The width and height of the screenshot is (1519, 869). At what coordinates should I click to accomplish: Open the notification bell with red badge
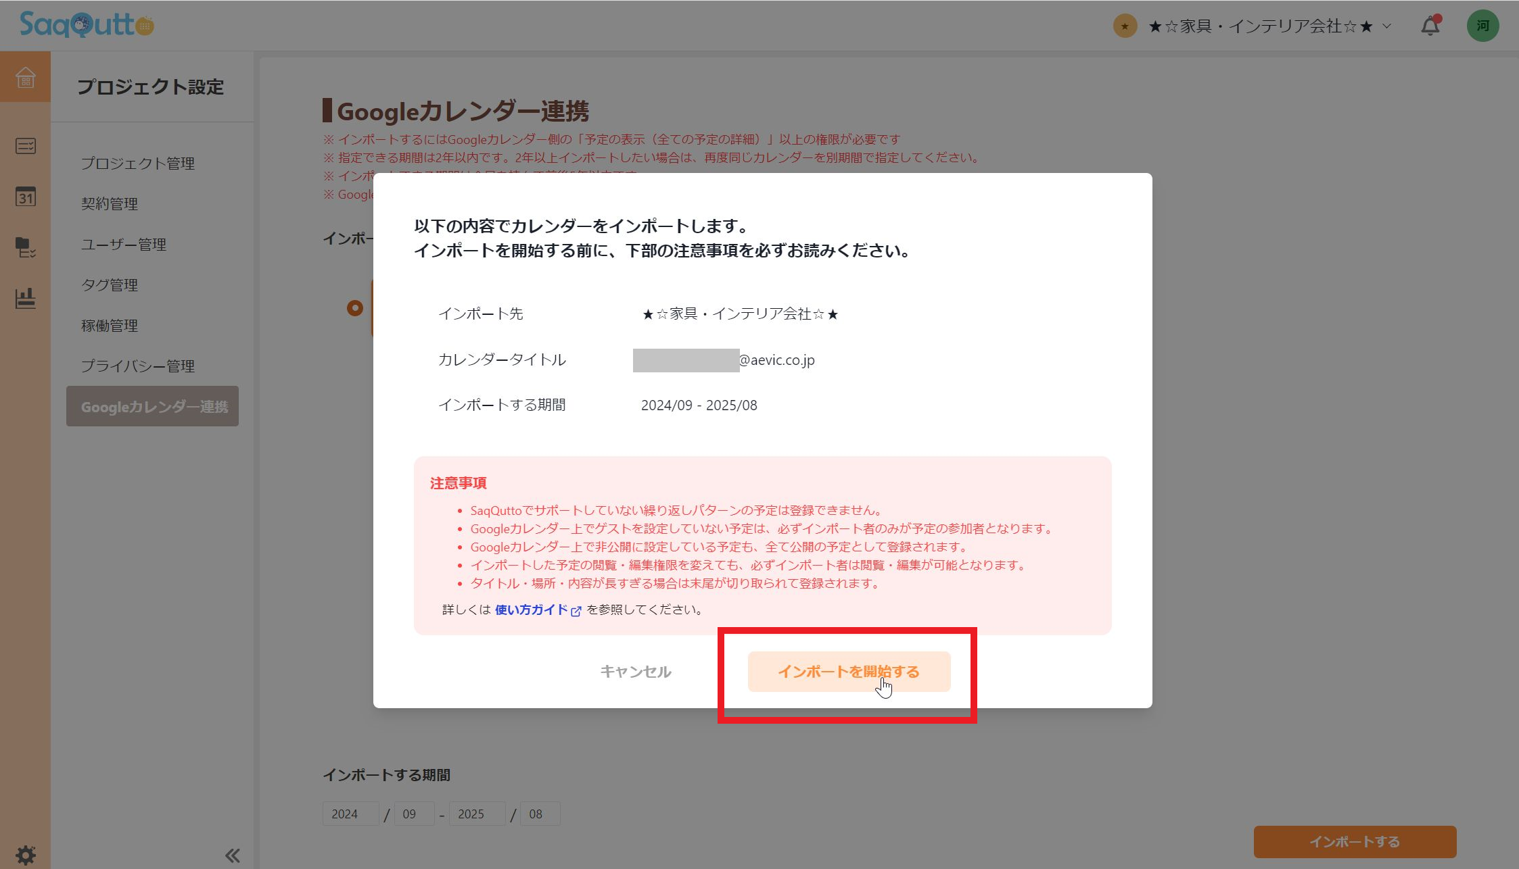[x=1429, y=25]
